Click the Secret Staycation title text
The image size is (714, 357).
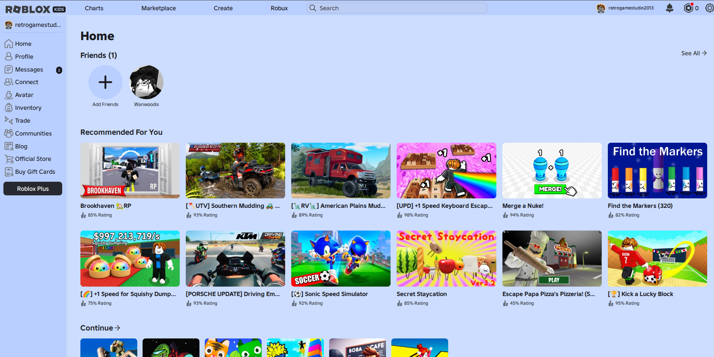422,294
